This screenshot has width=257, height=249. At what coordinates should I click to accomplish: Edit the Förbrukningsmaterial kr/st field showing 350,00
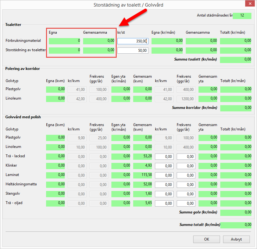[133, 41]
